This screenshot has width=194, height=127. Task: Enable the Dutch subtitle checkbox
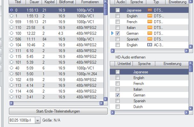coord(117,106)
